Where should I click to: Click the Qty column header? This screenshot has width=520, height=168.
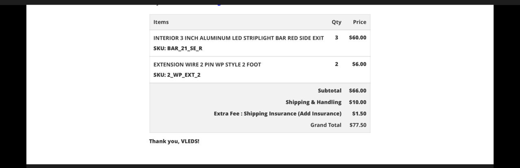[336, 22]
